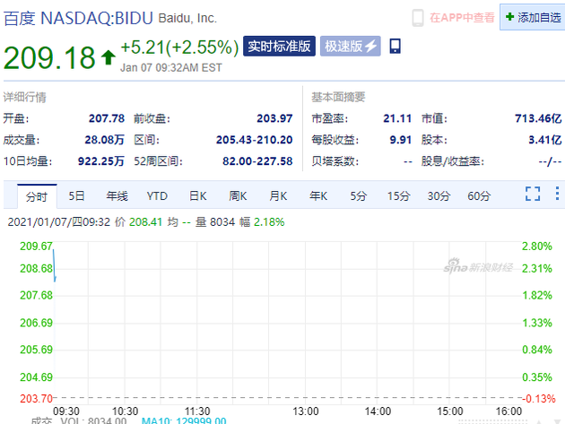Click the 前收盘 value 203.97
This screenshot has width=565, height=424.
(274, 118)
